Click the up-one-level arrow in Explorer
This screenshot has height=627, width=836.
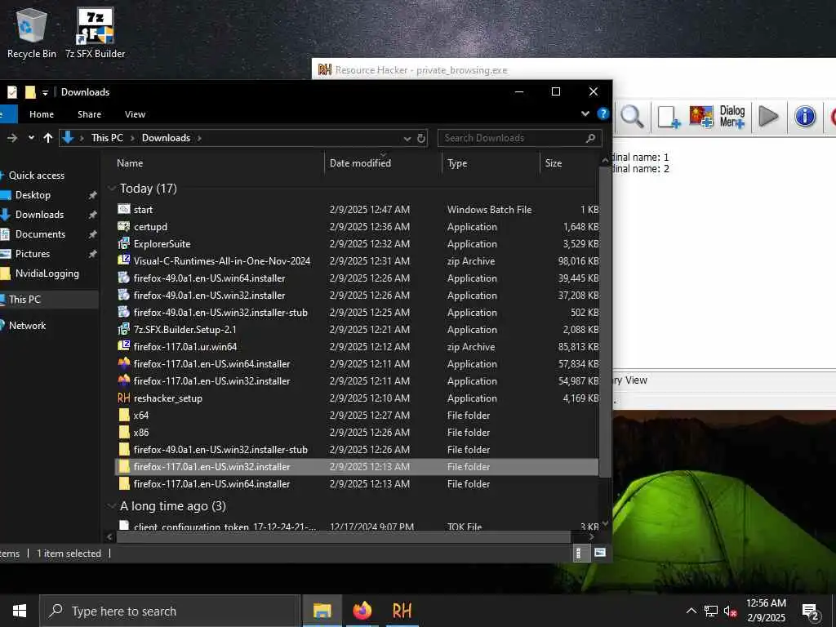coord(48,138)
